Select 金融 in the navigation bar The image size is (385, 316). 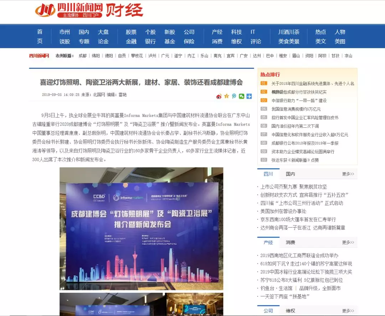click(x=131, y=41)
